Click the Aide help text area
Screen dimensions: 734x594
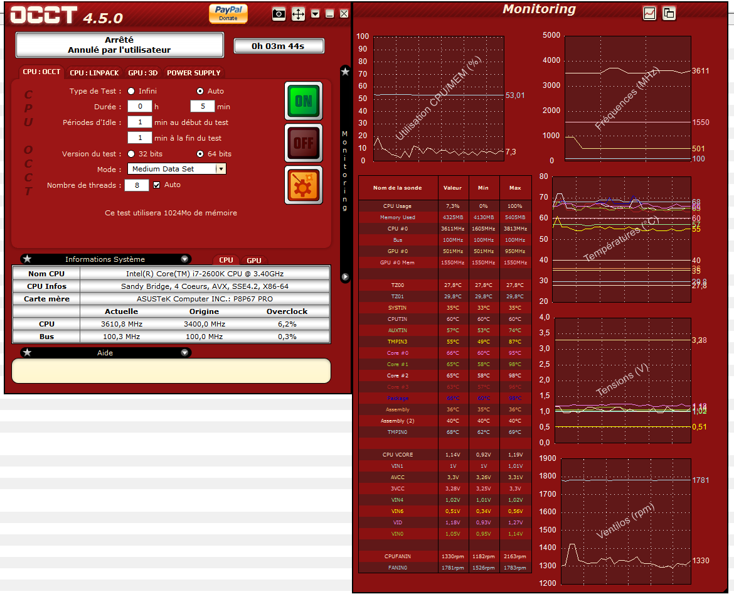pos(171,371)
